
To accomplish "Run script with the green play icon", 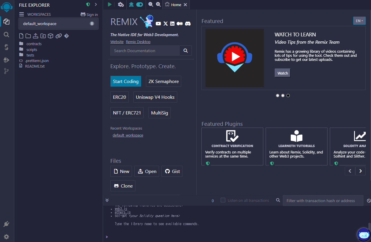I will (x=110, y=4).
